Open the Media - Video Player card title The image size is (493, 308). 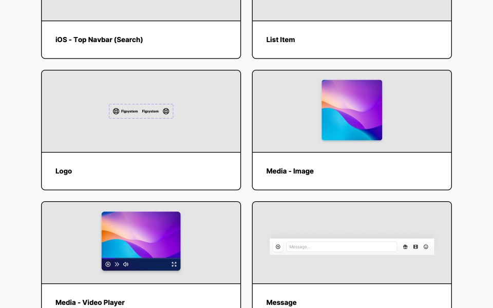90,303
